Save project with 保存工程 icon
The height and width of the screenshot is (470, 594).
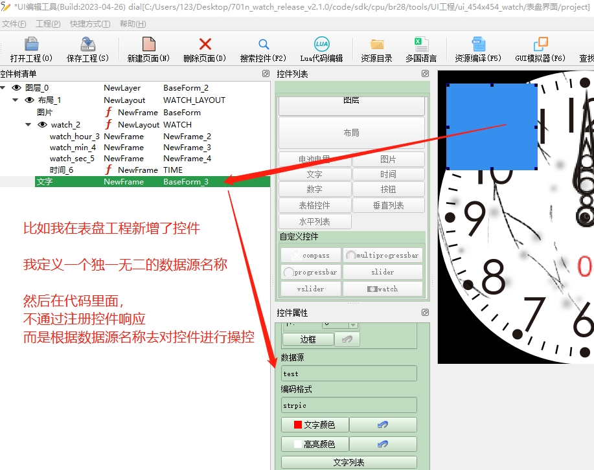coord(87,44)
